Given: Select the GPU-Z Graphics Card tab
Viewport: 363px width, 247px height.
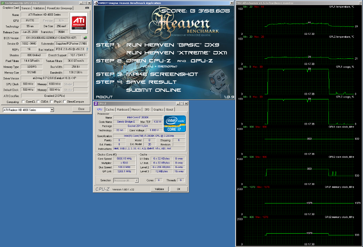Looking at the screenshot, I should pyautogui.click(x=11, y=8).
